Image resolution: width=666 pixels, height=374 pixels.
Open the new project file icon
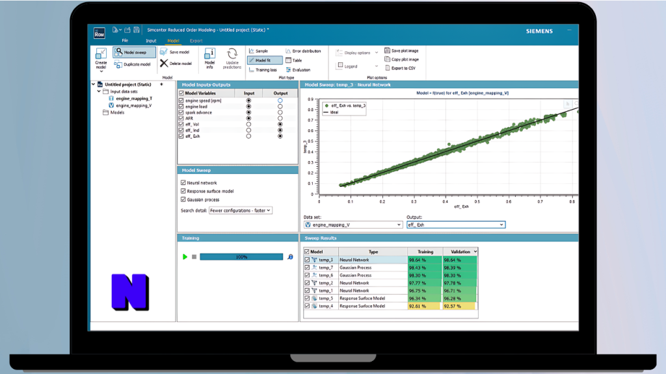coord(115,30)
